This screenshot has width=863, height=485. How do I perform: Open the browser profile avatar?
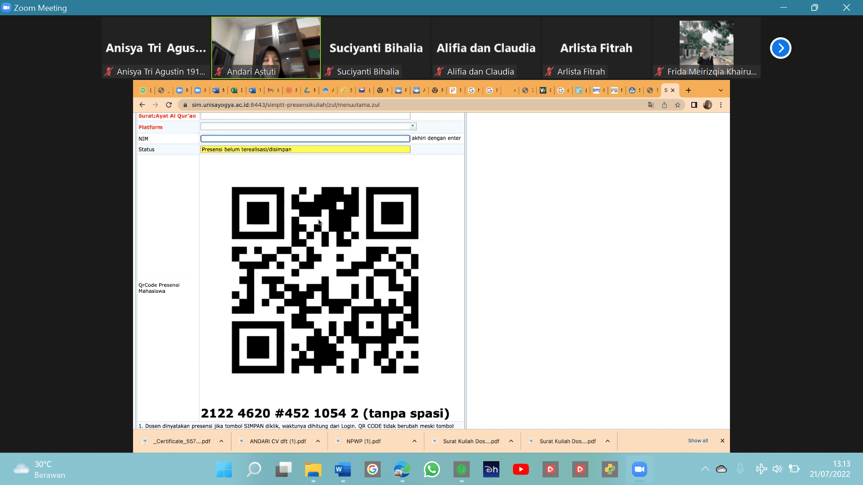point(707,105)
